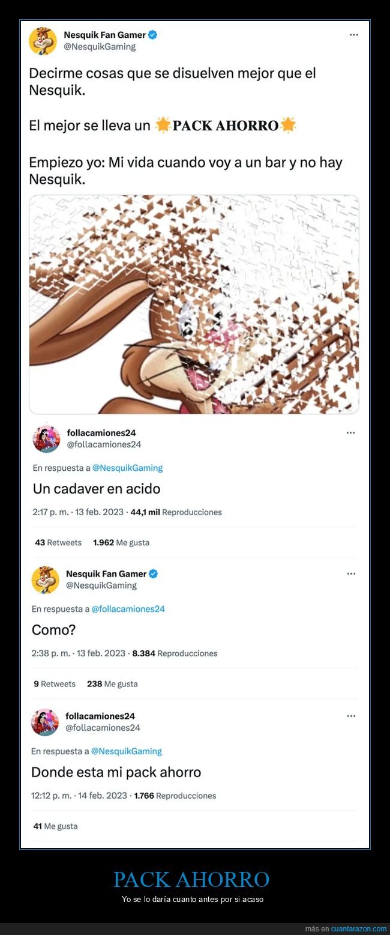Screen dimensions: 390x935
Task: Click the Nesquik avatar on 'Como?' reply
Action: (45, 579)
